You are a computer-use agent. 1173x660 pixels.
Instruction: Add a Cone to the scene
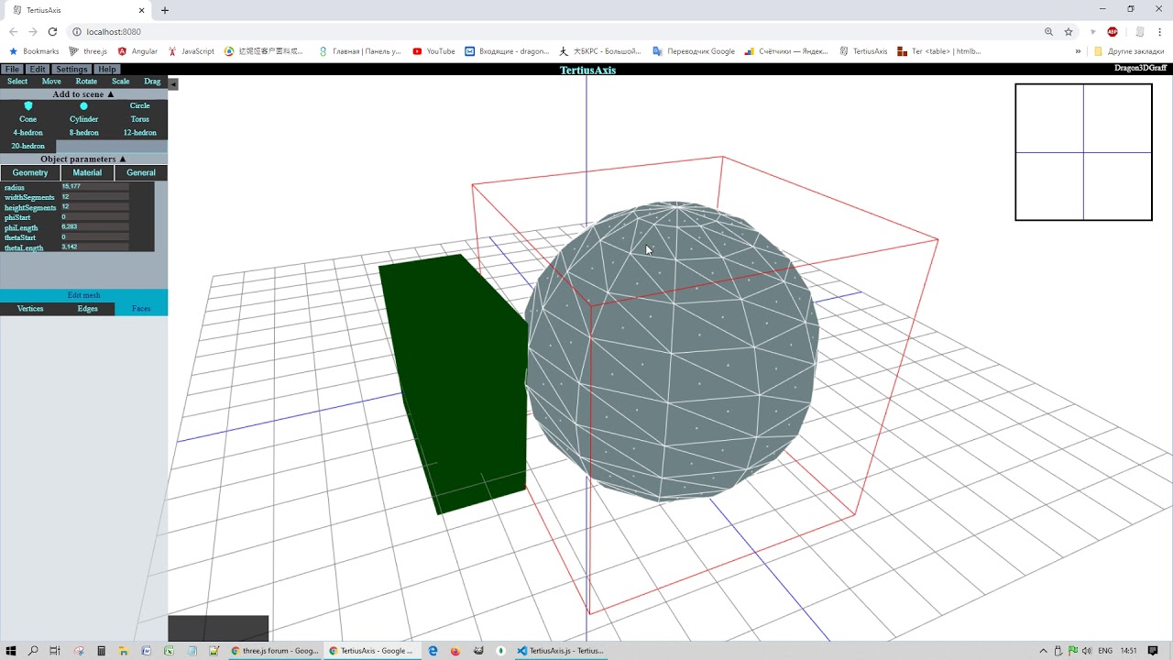(28, 119)
